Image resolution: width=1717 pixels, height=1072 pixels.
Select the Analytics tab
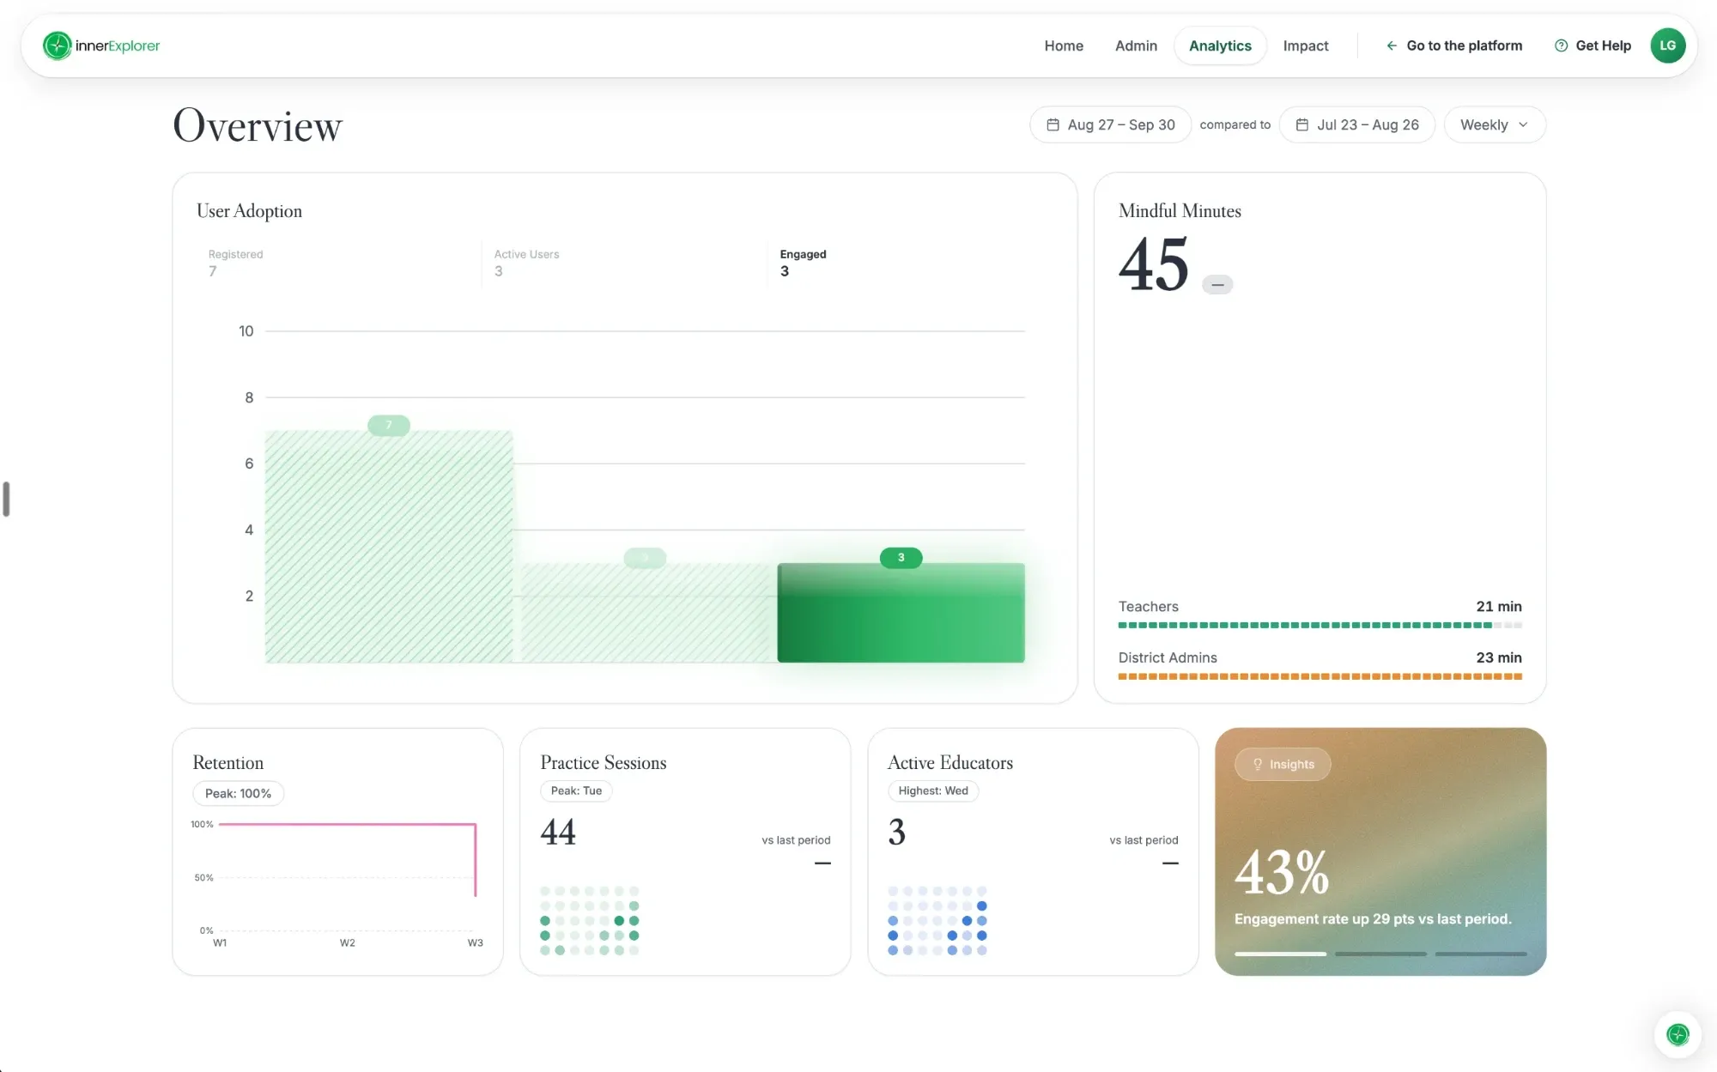pos(1220,45)
